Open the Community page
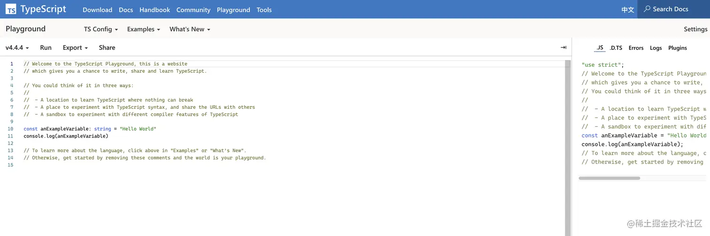 [193, 10]
